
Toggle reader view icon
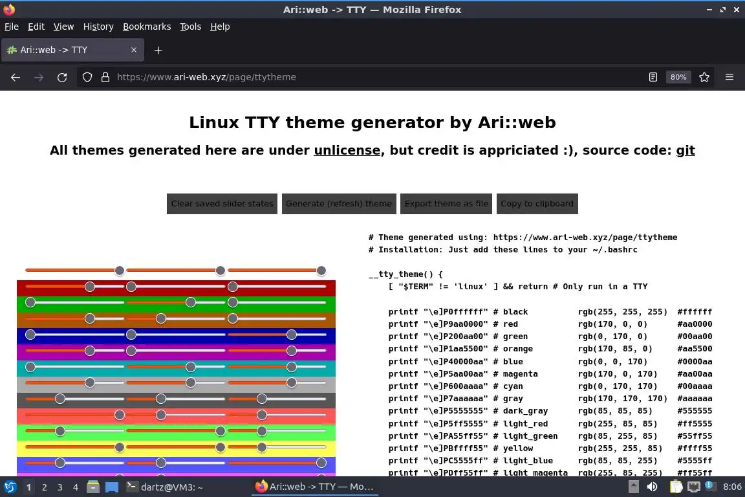point(653,77)
